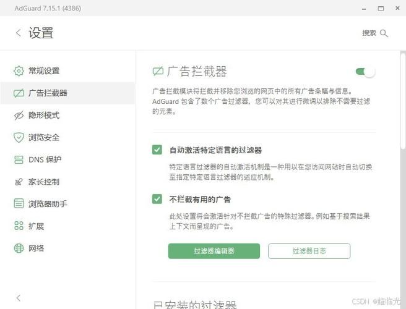Click the ad blocker icon in the heading
Viewport: 406px width, 309px height.
pos(158,71)
